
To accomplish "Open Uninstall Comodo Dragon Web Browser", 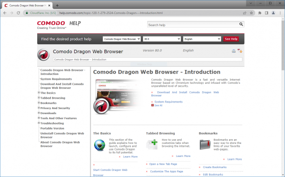I will [62, 135].
